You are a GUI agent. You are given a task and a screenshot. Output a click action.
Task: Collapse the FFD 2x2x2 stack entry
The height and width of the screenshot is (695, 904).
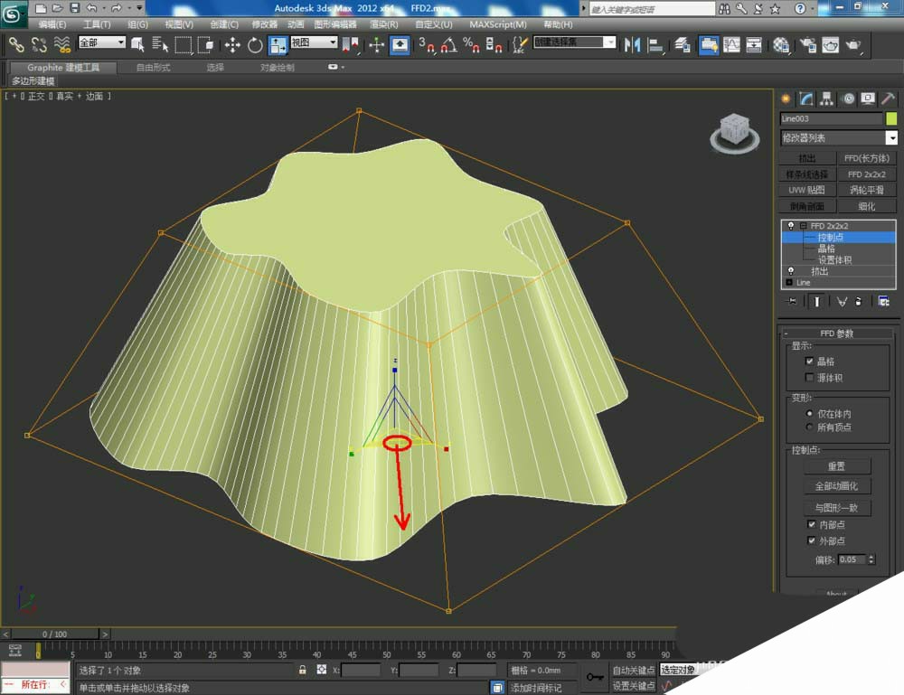click(803, 225)
